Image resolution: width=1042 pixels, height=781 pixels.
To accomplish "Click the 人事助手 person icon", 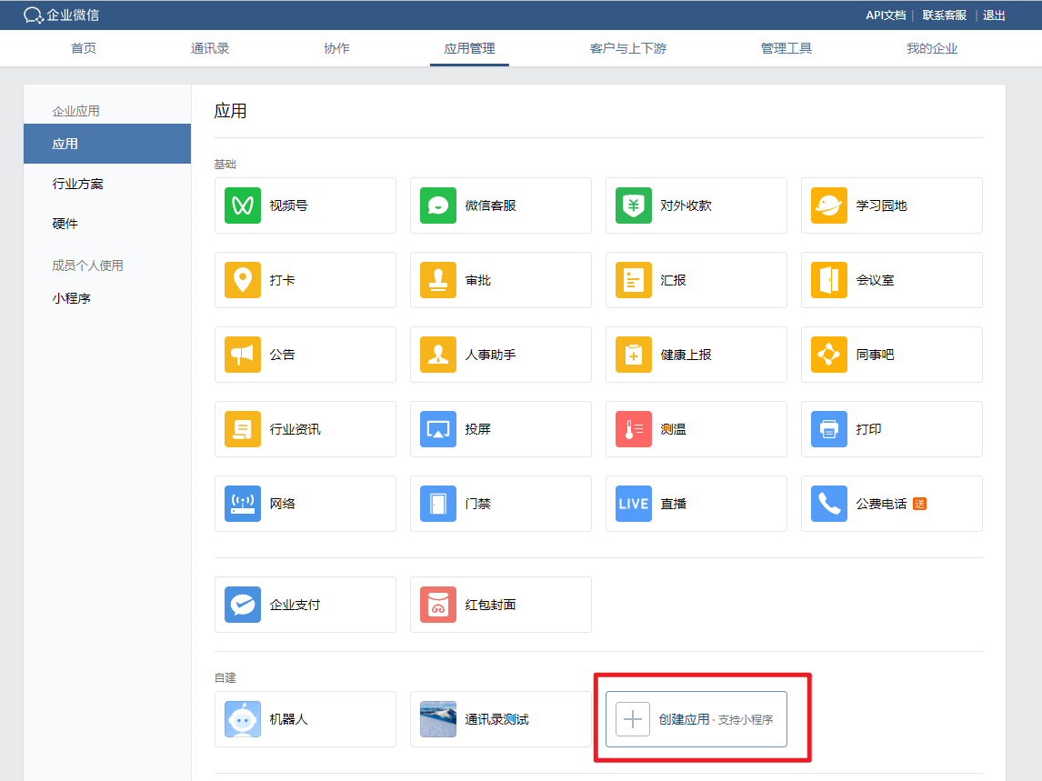I will [438, 355].
